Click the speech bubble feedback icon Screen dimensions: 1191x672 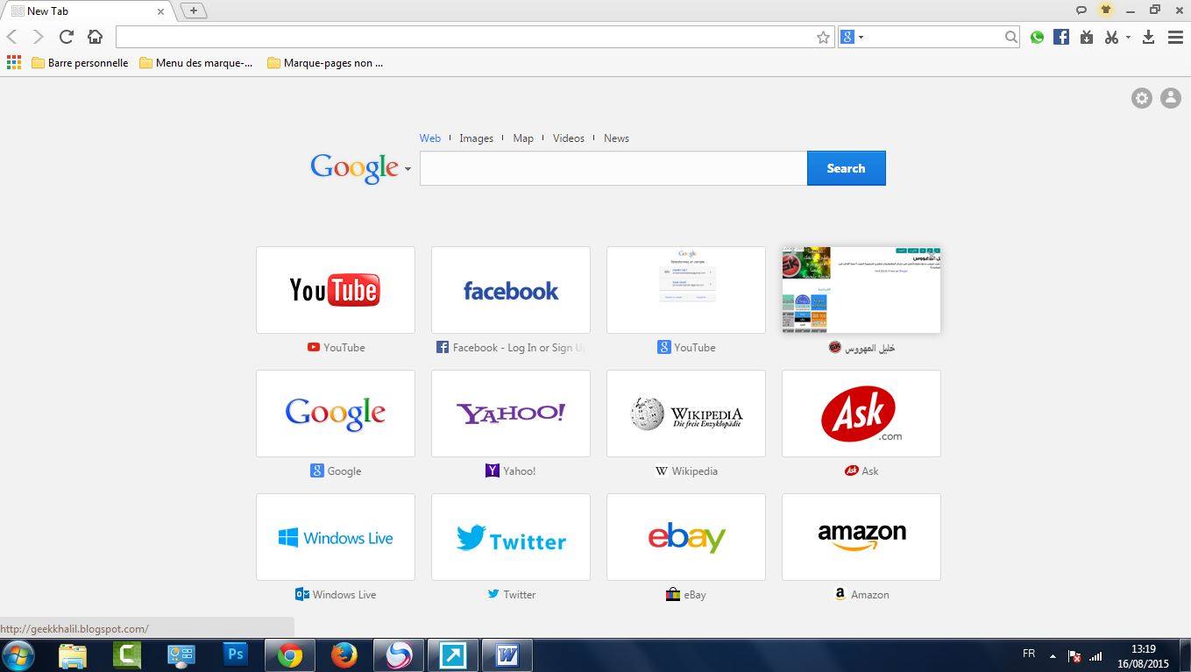pyautogui.click(x=1081, y=11)
